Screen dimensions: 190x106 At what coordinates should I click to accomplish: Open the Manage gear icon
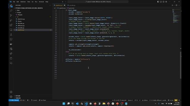(11, 97)
